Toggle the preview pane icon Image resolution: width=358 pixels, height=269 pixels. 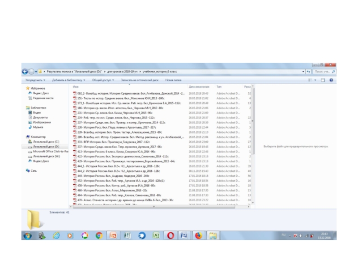(x=323, y=80)
